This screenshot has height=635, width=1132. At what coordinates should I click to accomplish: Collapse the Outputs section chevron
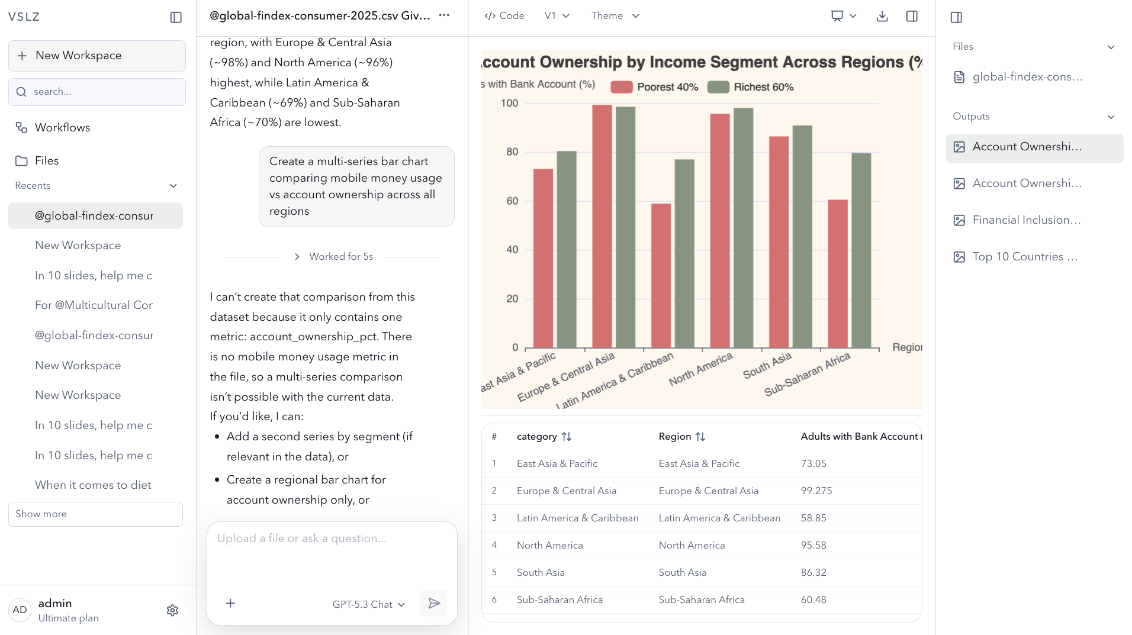1111,117
